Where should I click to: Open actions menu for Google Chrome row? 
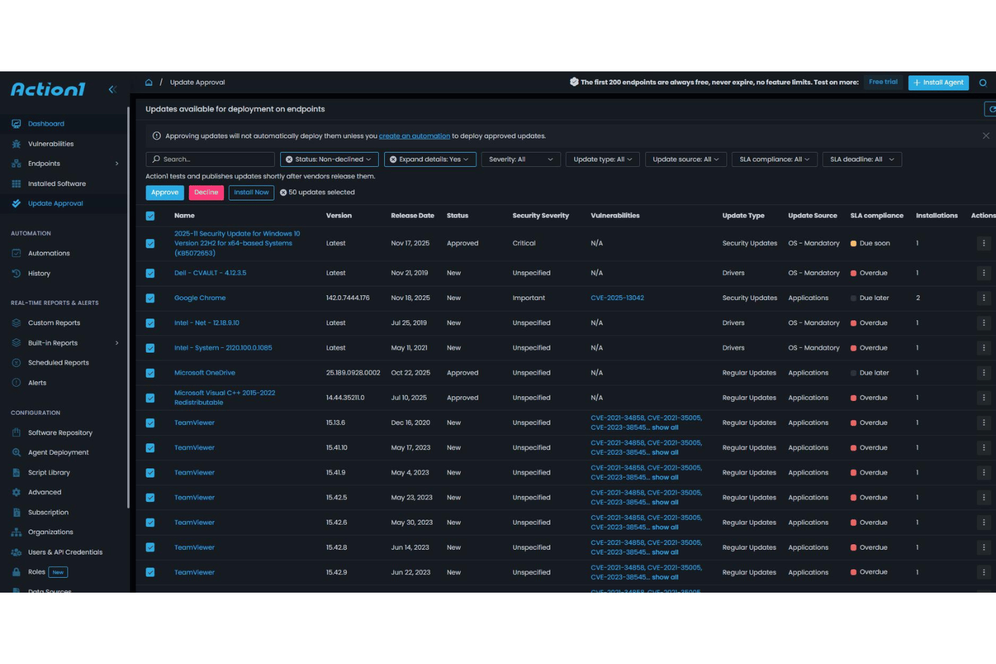click(x=984, y=298)
